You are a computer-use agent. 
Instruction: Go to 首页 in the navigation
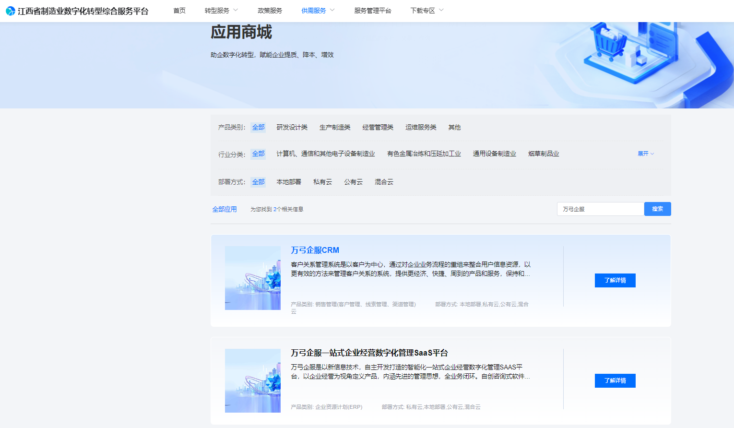coord(179,11)
